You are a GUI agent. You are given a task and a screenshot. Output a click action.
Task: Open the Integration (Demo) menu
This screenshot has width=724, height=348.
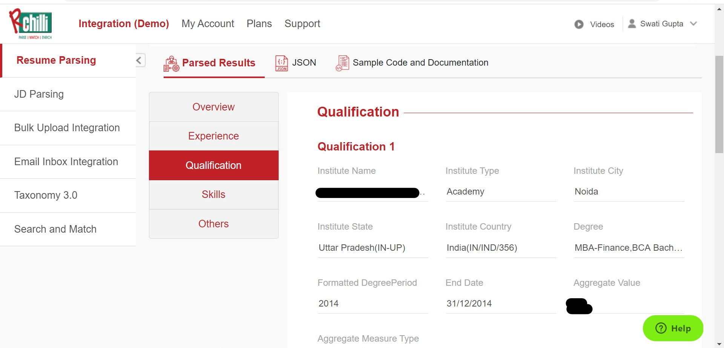[x=124, y=24]
